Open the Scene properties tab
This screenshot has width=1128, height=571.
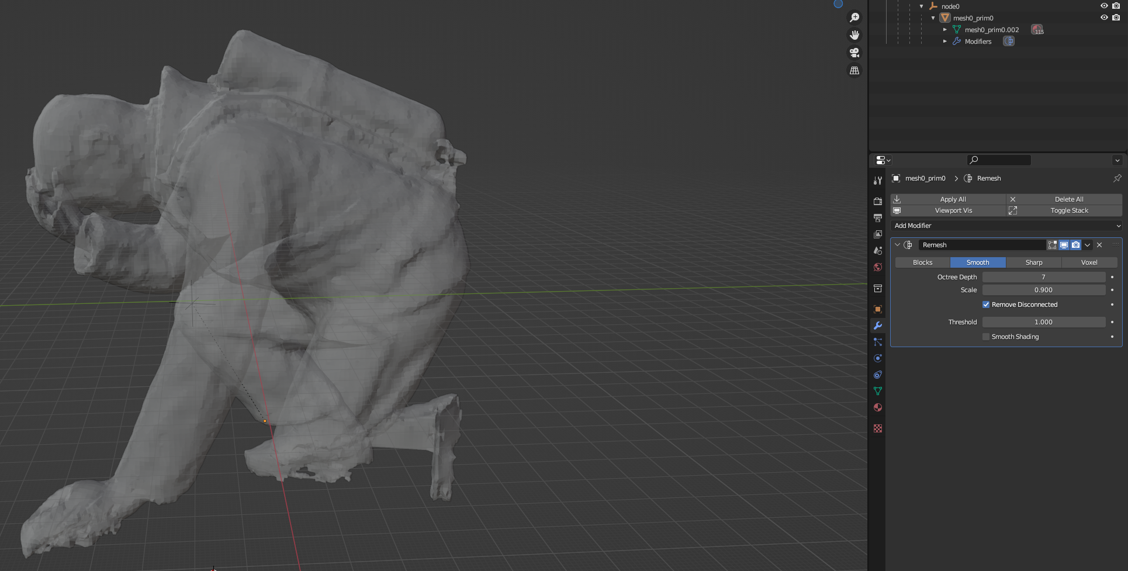878,250
